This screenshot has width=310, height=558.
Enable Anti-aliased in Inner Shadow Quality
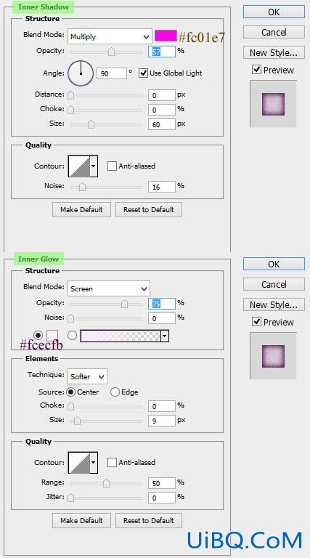click(112, 166)
